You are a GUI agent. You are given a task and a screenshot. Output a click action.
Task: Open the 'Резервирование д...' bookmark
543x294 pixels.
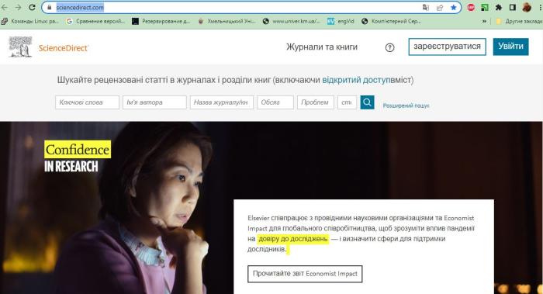pyautogui.click(x=161, y=21)
